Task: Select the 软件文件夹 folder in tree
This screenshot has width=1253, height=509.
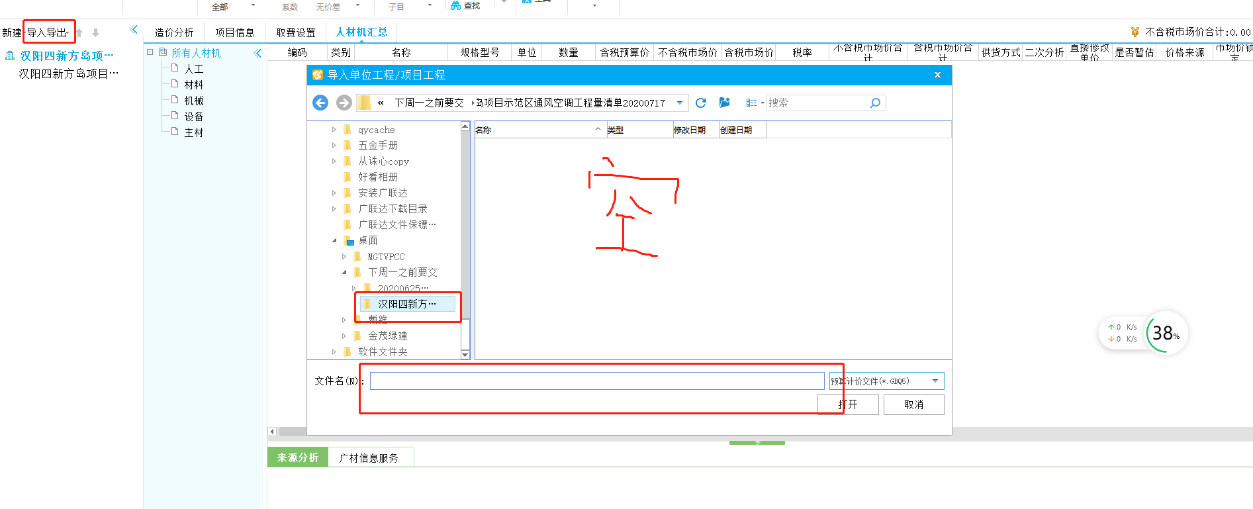Action: (383, 351)
